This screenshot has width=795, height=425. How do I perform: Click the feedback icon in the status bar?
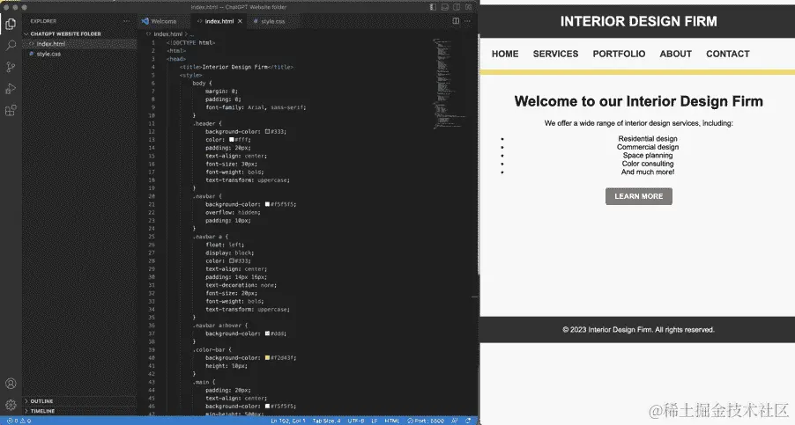tap(455, 421)
